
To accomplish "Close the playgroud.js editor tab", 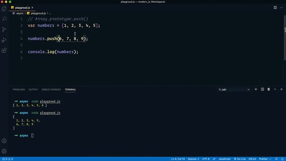I will click(32, 8).
